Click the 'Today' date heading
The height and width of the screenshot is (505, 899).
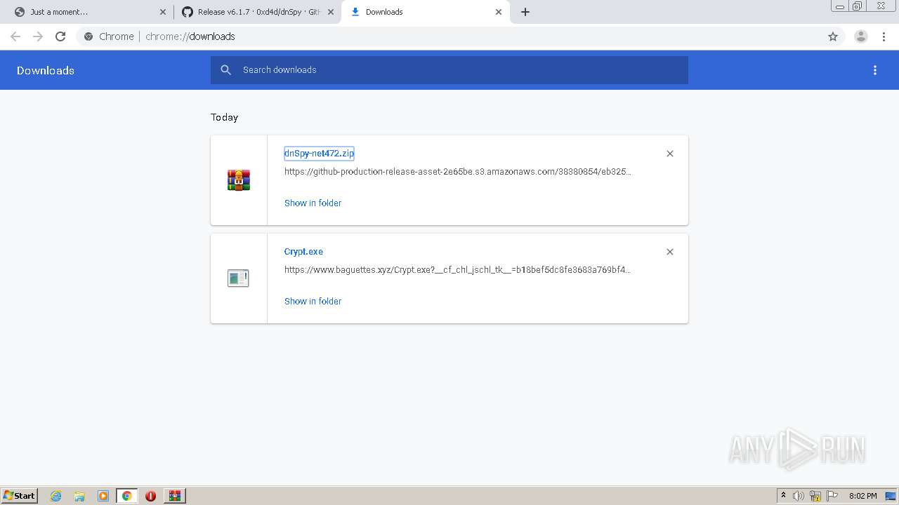tap(225, 117)
